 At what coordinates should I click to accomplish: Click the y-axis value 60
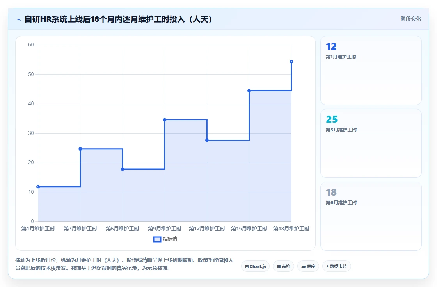[31, 45]
